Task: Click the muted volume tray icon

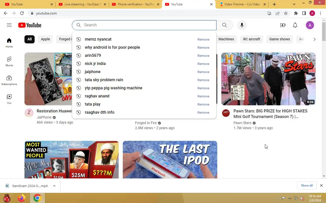Action: point(302,198)
